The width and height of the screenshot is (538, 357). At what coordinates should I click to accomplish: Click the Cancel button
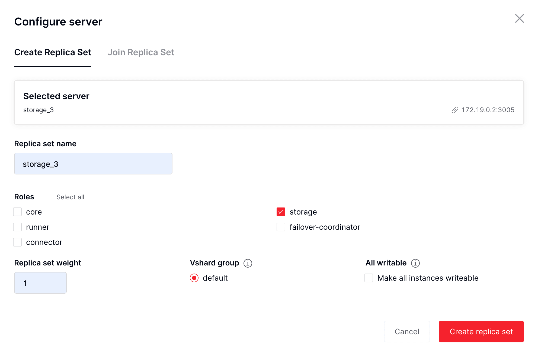click(x=407, y=332)
